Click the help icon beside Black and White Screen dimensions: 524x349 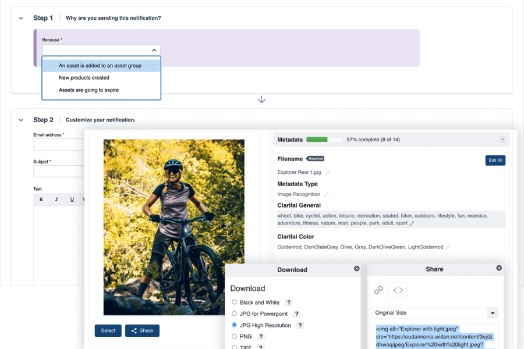pyautogui.click(x=289, y=302)
